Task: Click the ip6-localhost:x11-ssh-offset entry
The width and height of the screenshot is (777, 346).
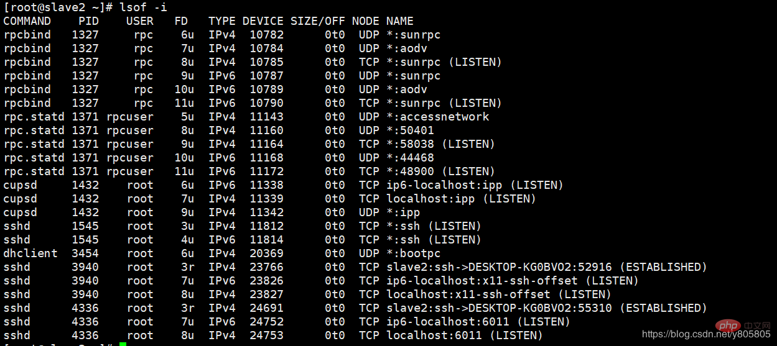Action: coord(482,281)
